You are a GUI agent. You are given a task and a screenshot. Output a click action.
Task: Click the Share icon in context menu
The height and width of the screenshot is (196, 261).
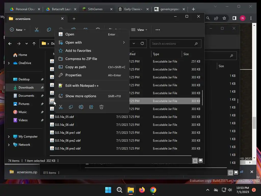point(91,107)
